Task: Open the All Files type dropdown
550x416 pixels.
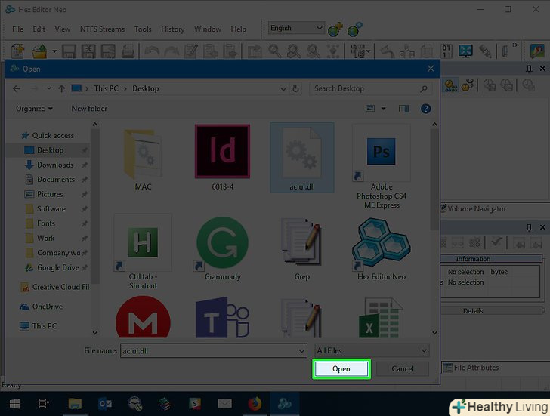Action: pos(372,350)
